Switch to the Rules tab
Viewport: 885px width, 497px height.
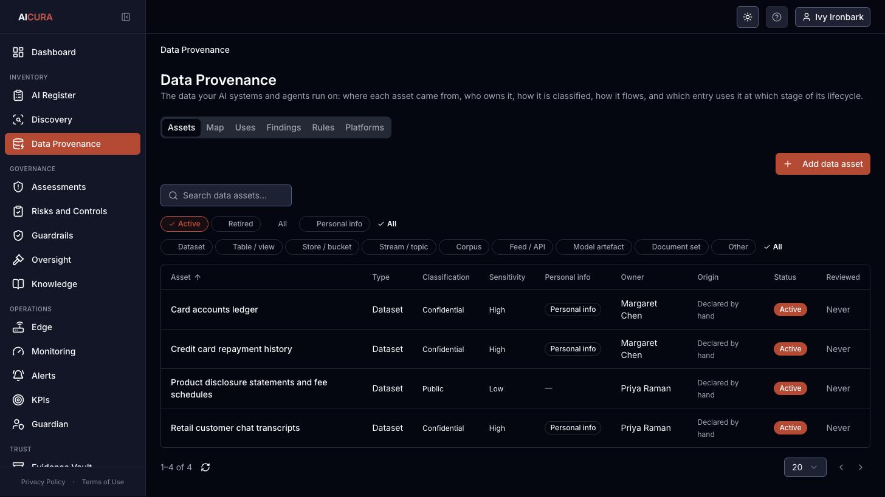[x=323, y=127]
